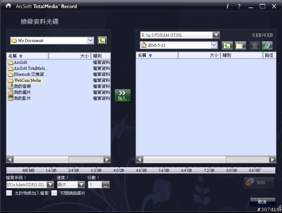282x213 pixels.
Task: Toggle 可開機磁碟片 checkbox
Action: click(x=54, y=193)
